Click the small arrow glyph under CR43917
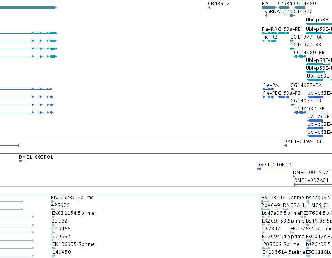This screenshot has height=258, width=332. pos(209,8)
